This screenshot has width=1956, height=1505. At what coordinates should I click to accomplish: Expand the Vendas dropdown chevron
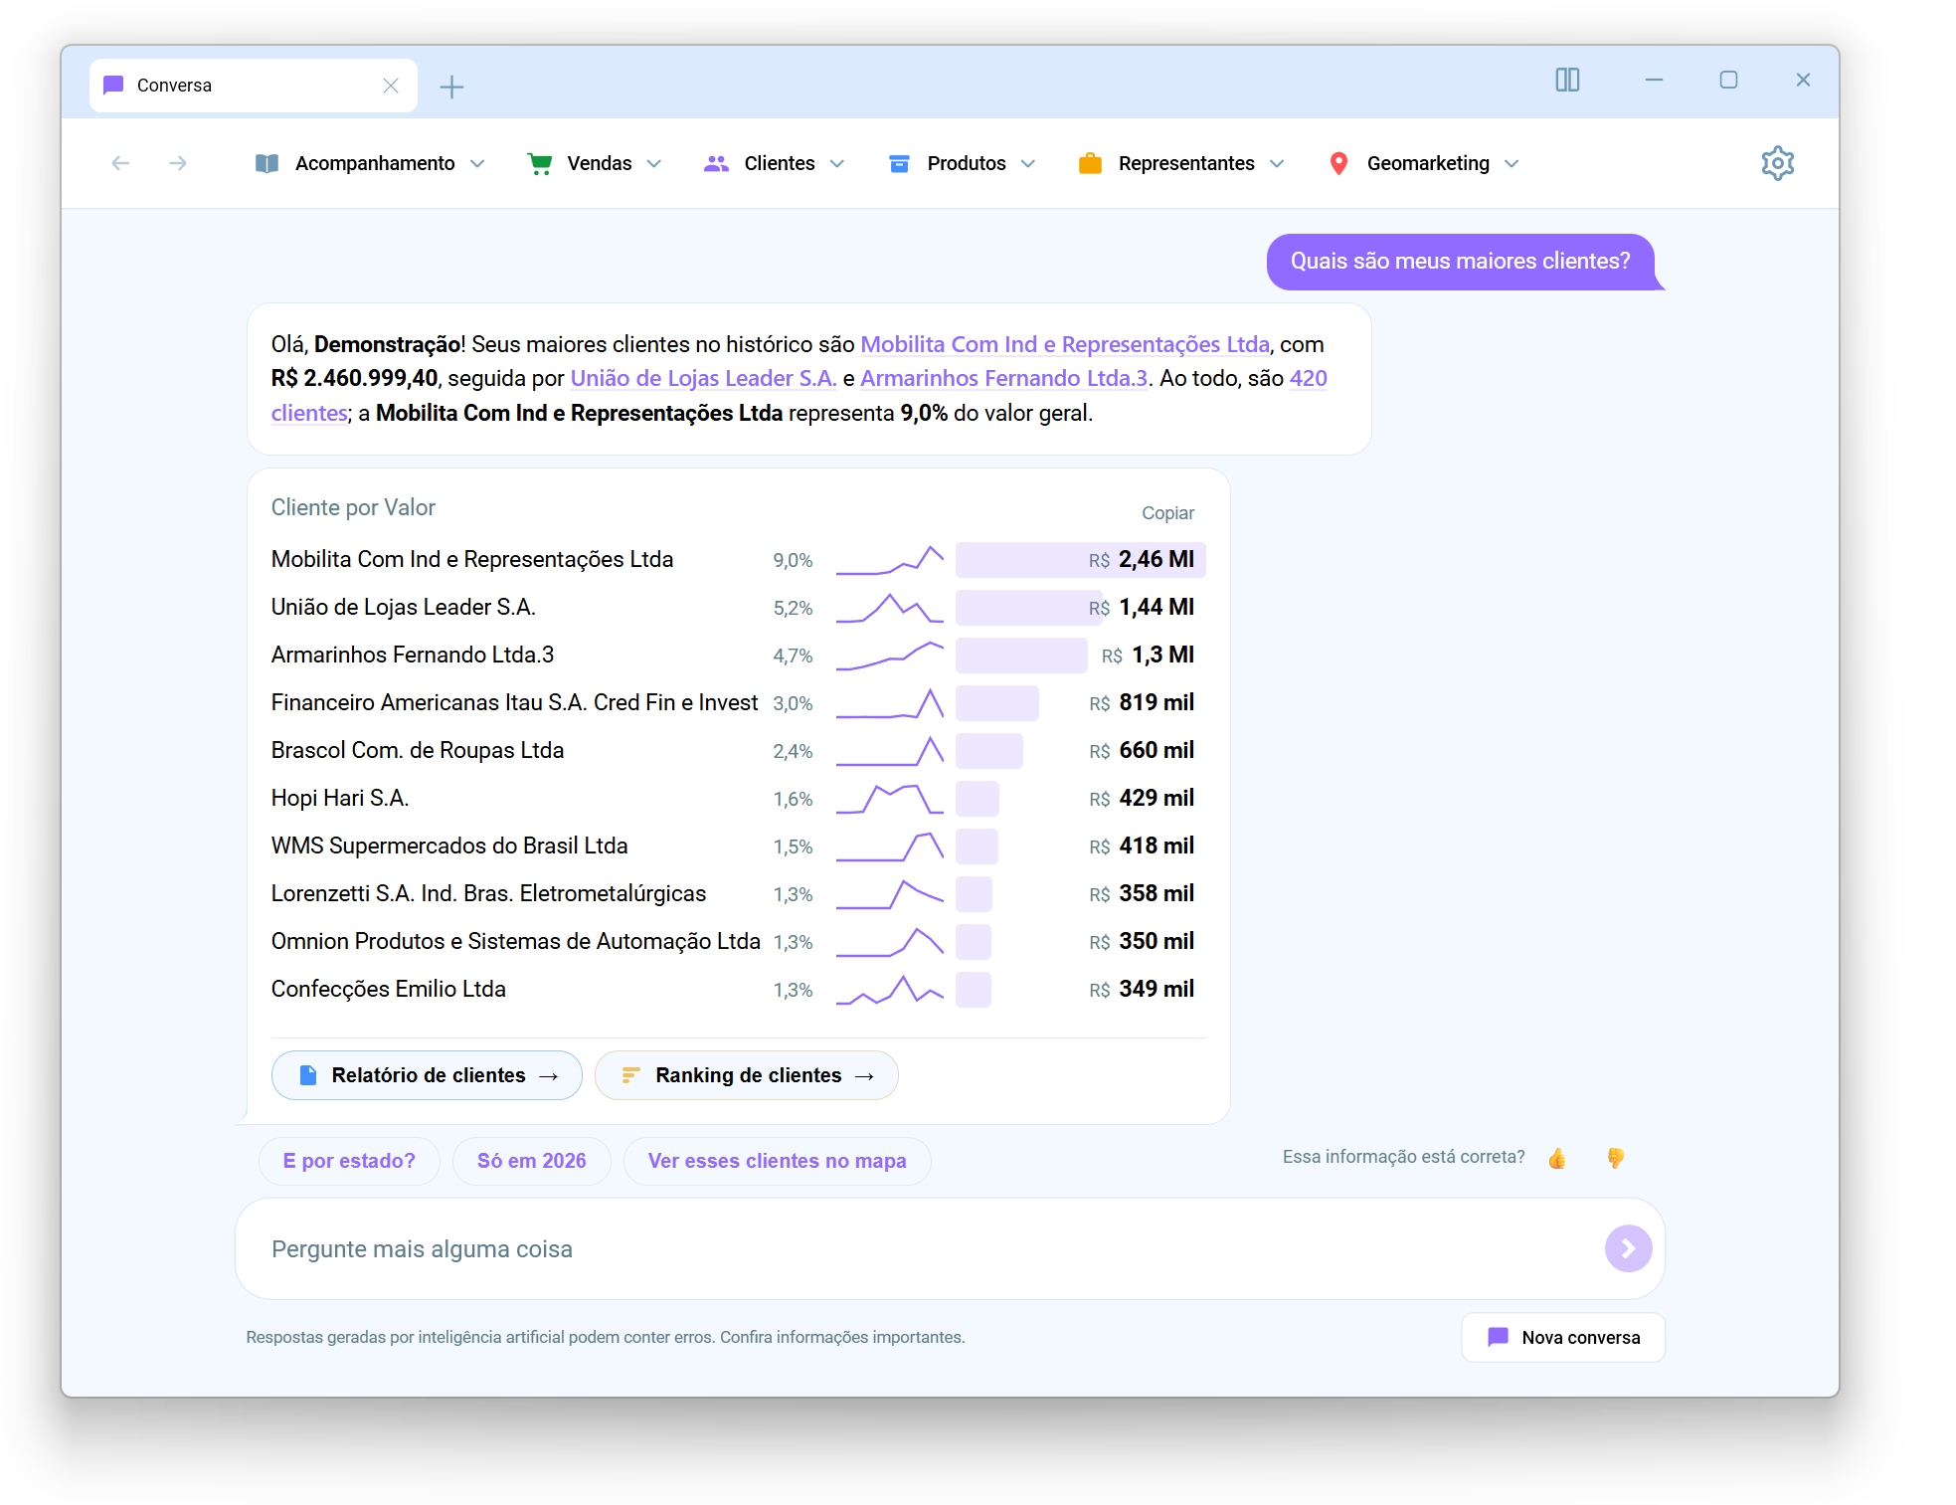(653, 164)
